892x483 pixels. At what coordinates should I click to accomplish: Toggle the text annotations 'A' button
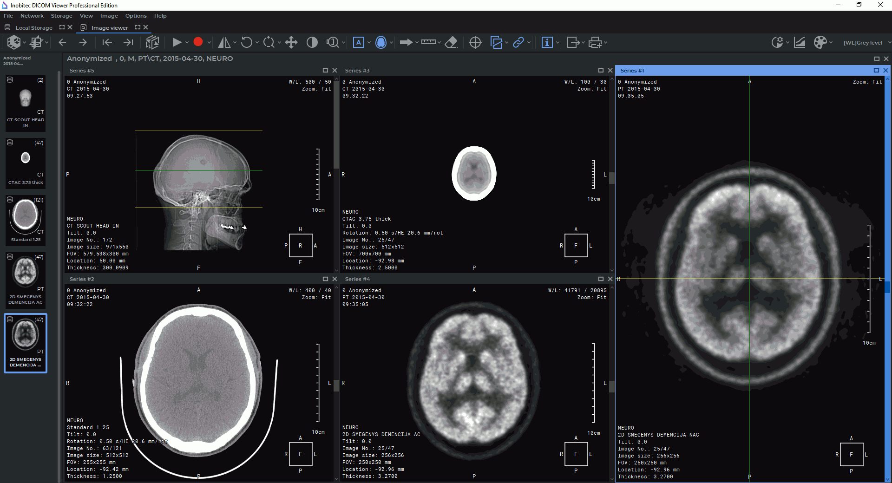click(359, 43)
